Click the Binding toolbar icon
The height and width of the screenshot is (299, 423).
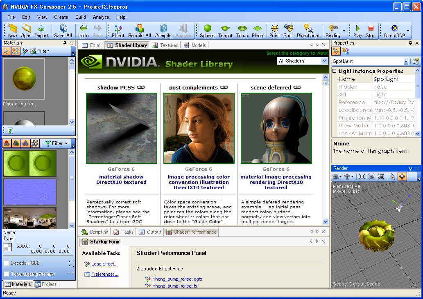point(333,28)
